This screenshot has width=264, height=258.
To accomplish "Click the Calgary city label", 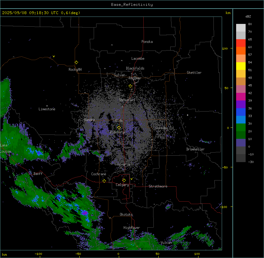I will coord(122,185).
